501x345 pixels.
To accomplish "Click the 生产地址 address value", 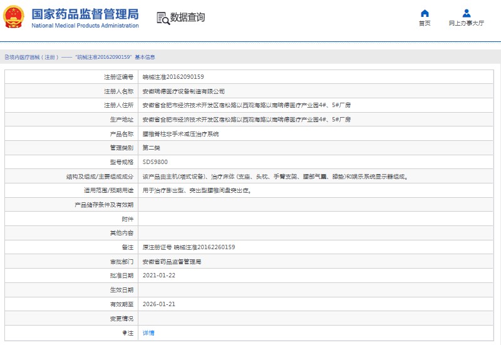I will (246, 120).
